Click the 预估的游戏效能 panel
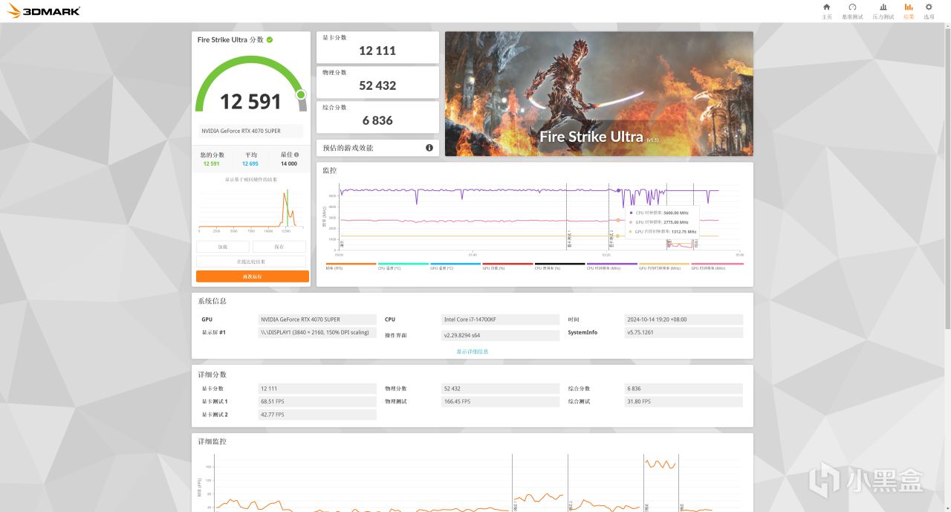Screen dimensions: 951x512 point(377,148)
